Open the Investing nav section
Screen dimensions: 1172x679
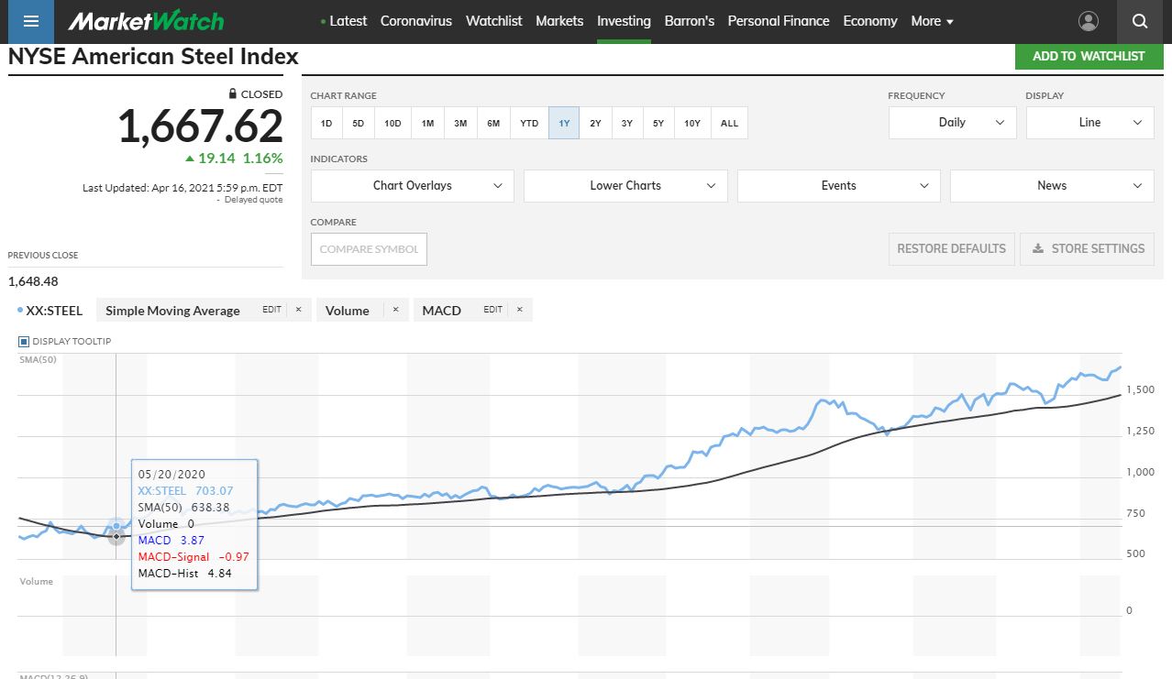click(624, 21)
